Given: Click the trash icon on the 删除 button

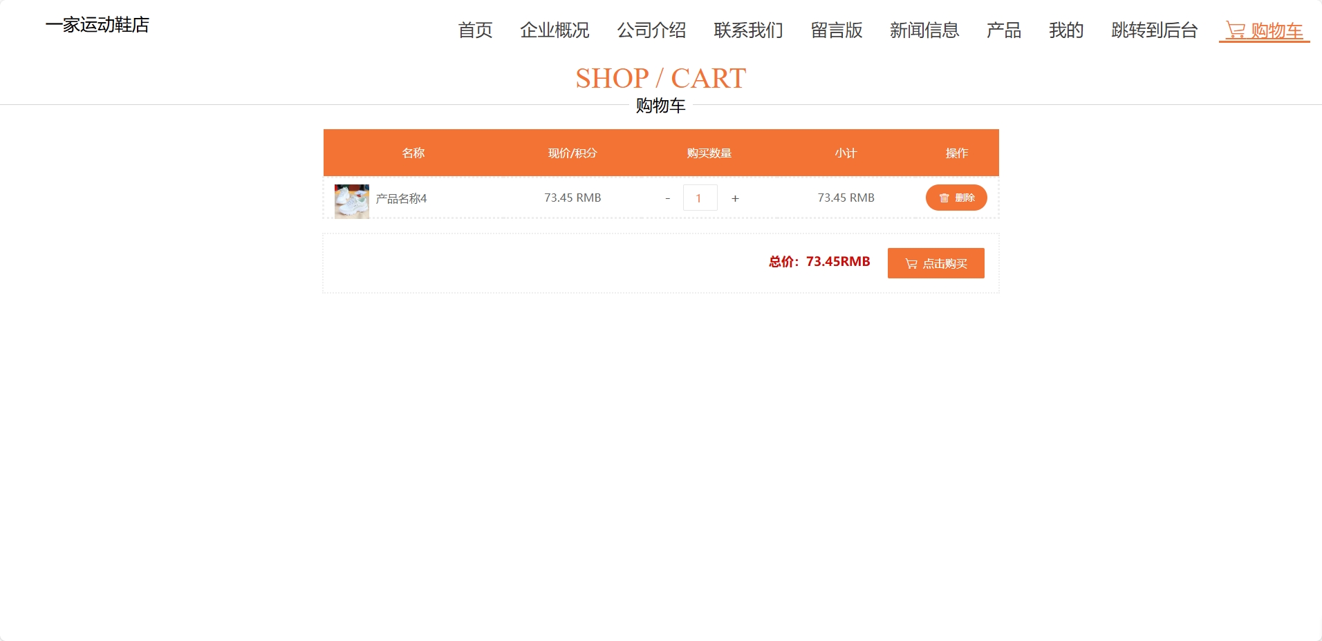Looking at the screenshot, I should tap(944, 198).
